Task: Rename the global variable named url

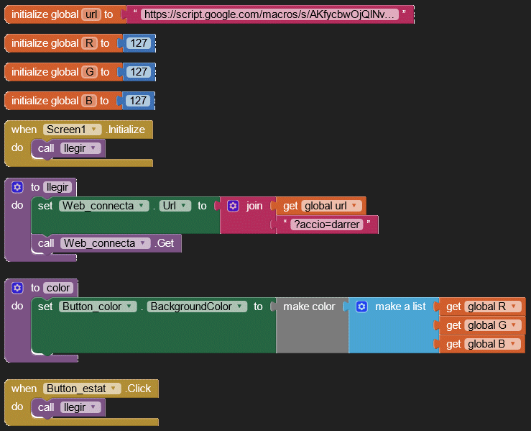Action: [x=91, y=14]
